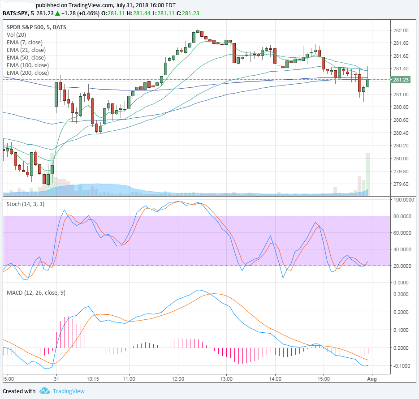Click the 13:00 time axis label
This screenshot has height=399, width=419.
point(227,379)
